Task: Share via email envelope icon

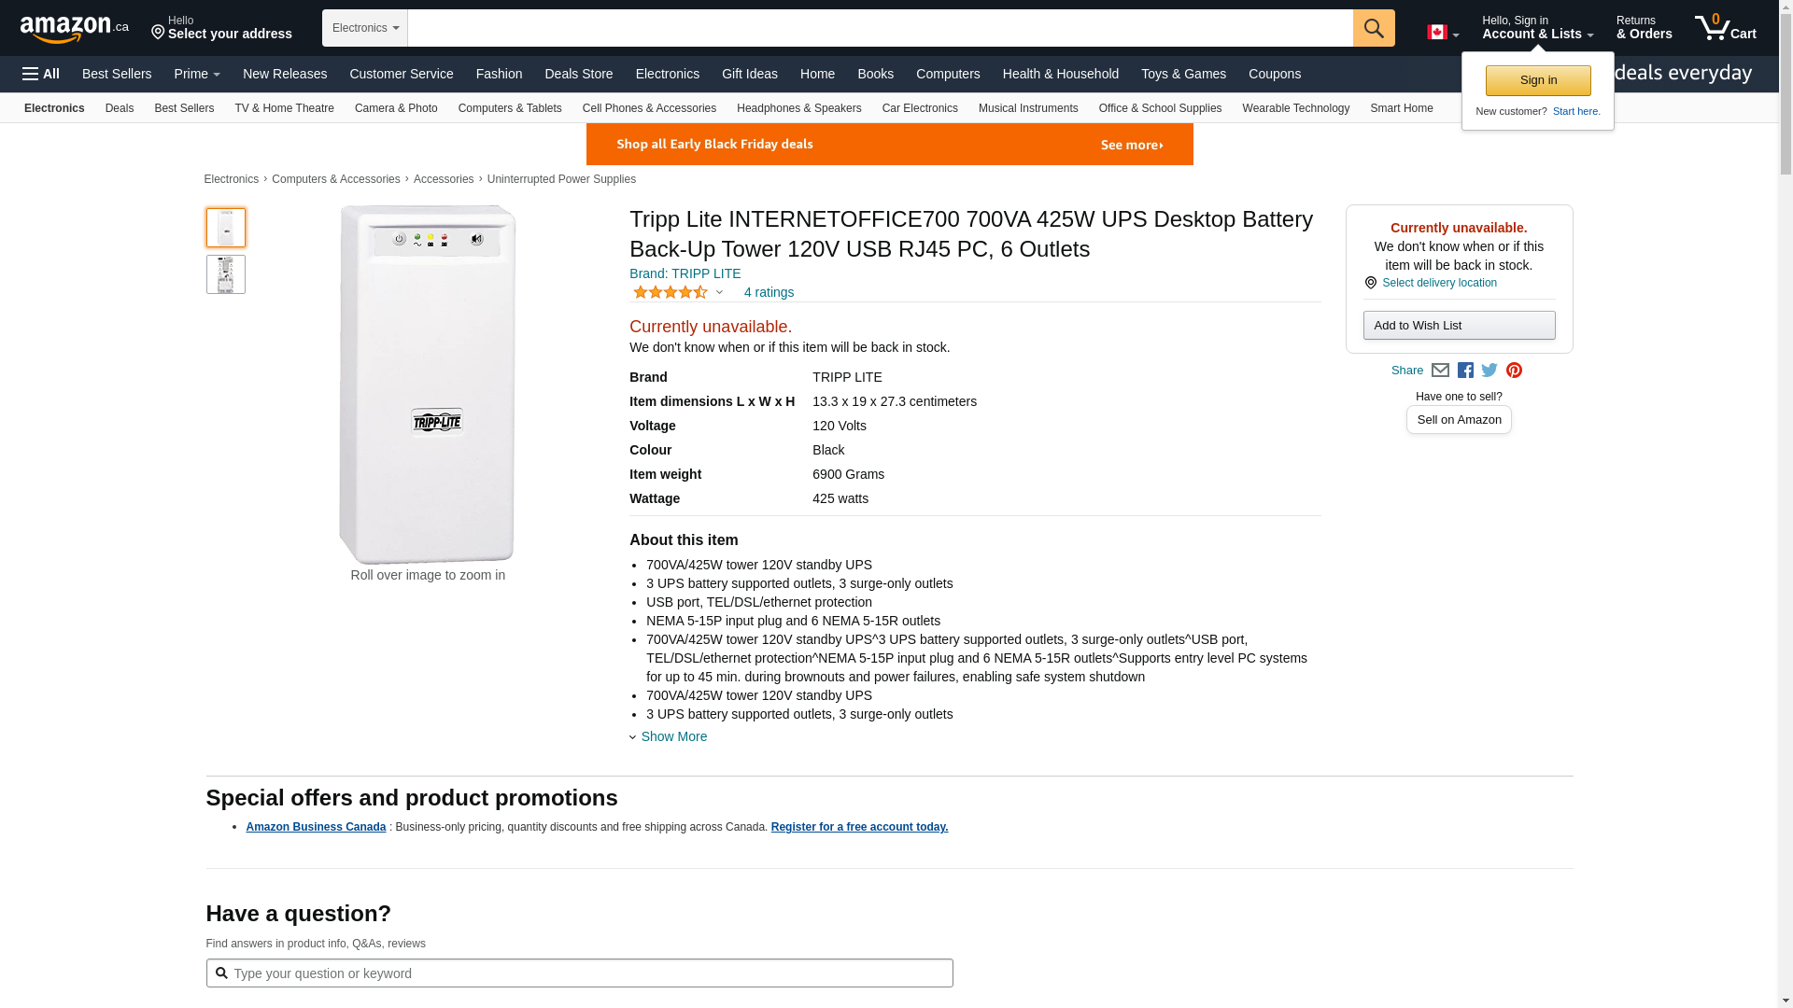Action: [1440, 371]
